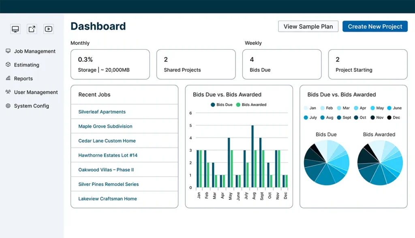This screenshot has width=415, height=238.
Task: Click the video play icon in the sidebar
Action: click(49, 29)
